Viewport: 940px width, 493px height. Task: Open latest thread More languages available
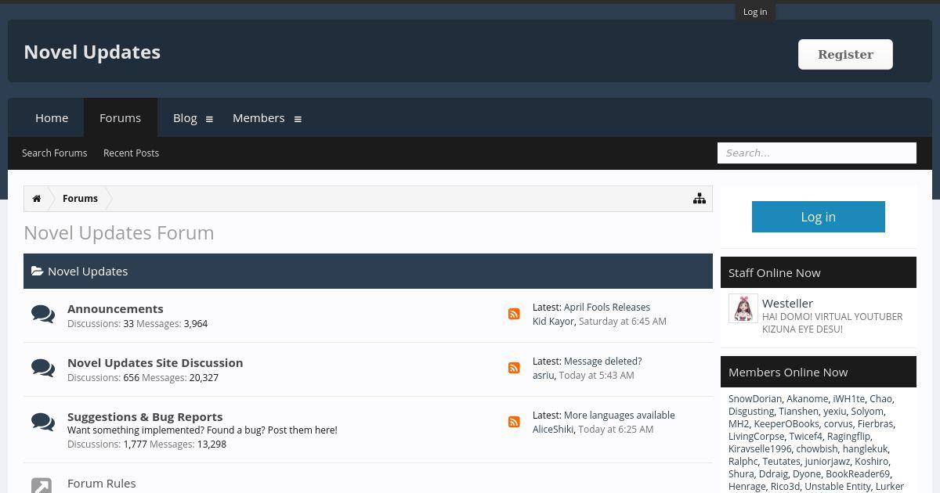point(620,415)
